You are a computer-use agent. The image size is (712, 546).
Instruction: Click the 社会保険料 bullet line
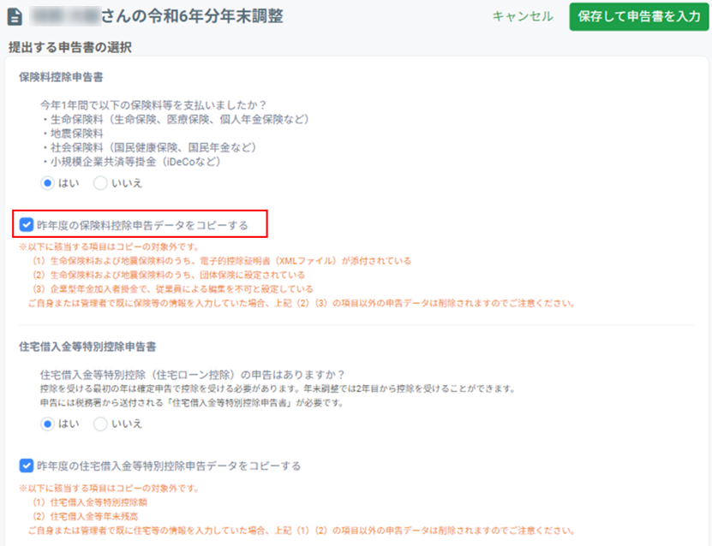click(149, 147)
